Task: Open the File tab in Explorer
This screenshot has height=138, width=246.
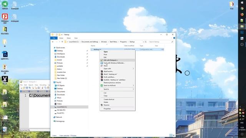Action: click(54, 38)
